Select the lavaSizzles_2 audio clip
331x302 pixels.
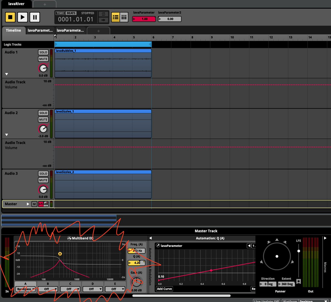tap(103, 185)
